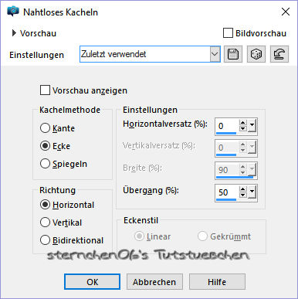Enable the Bildvorschau checkbox
The image size is (298, 299).
tap(228, 33)
